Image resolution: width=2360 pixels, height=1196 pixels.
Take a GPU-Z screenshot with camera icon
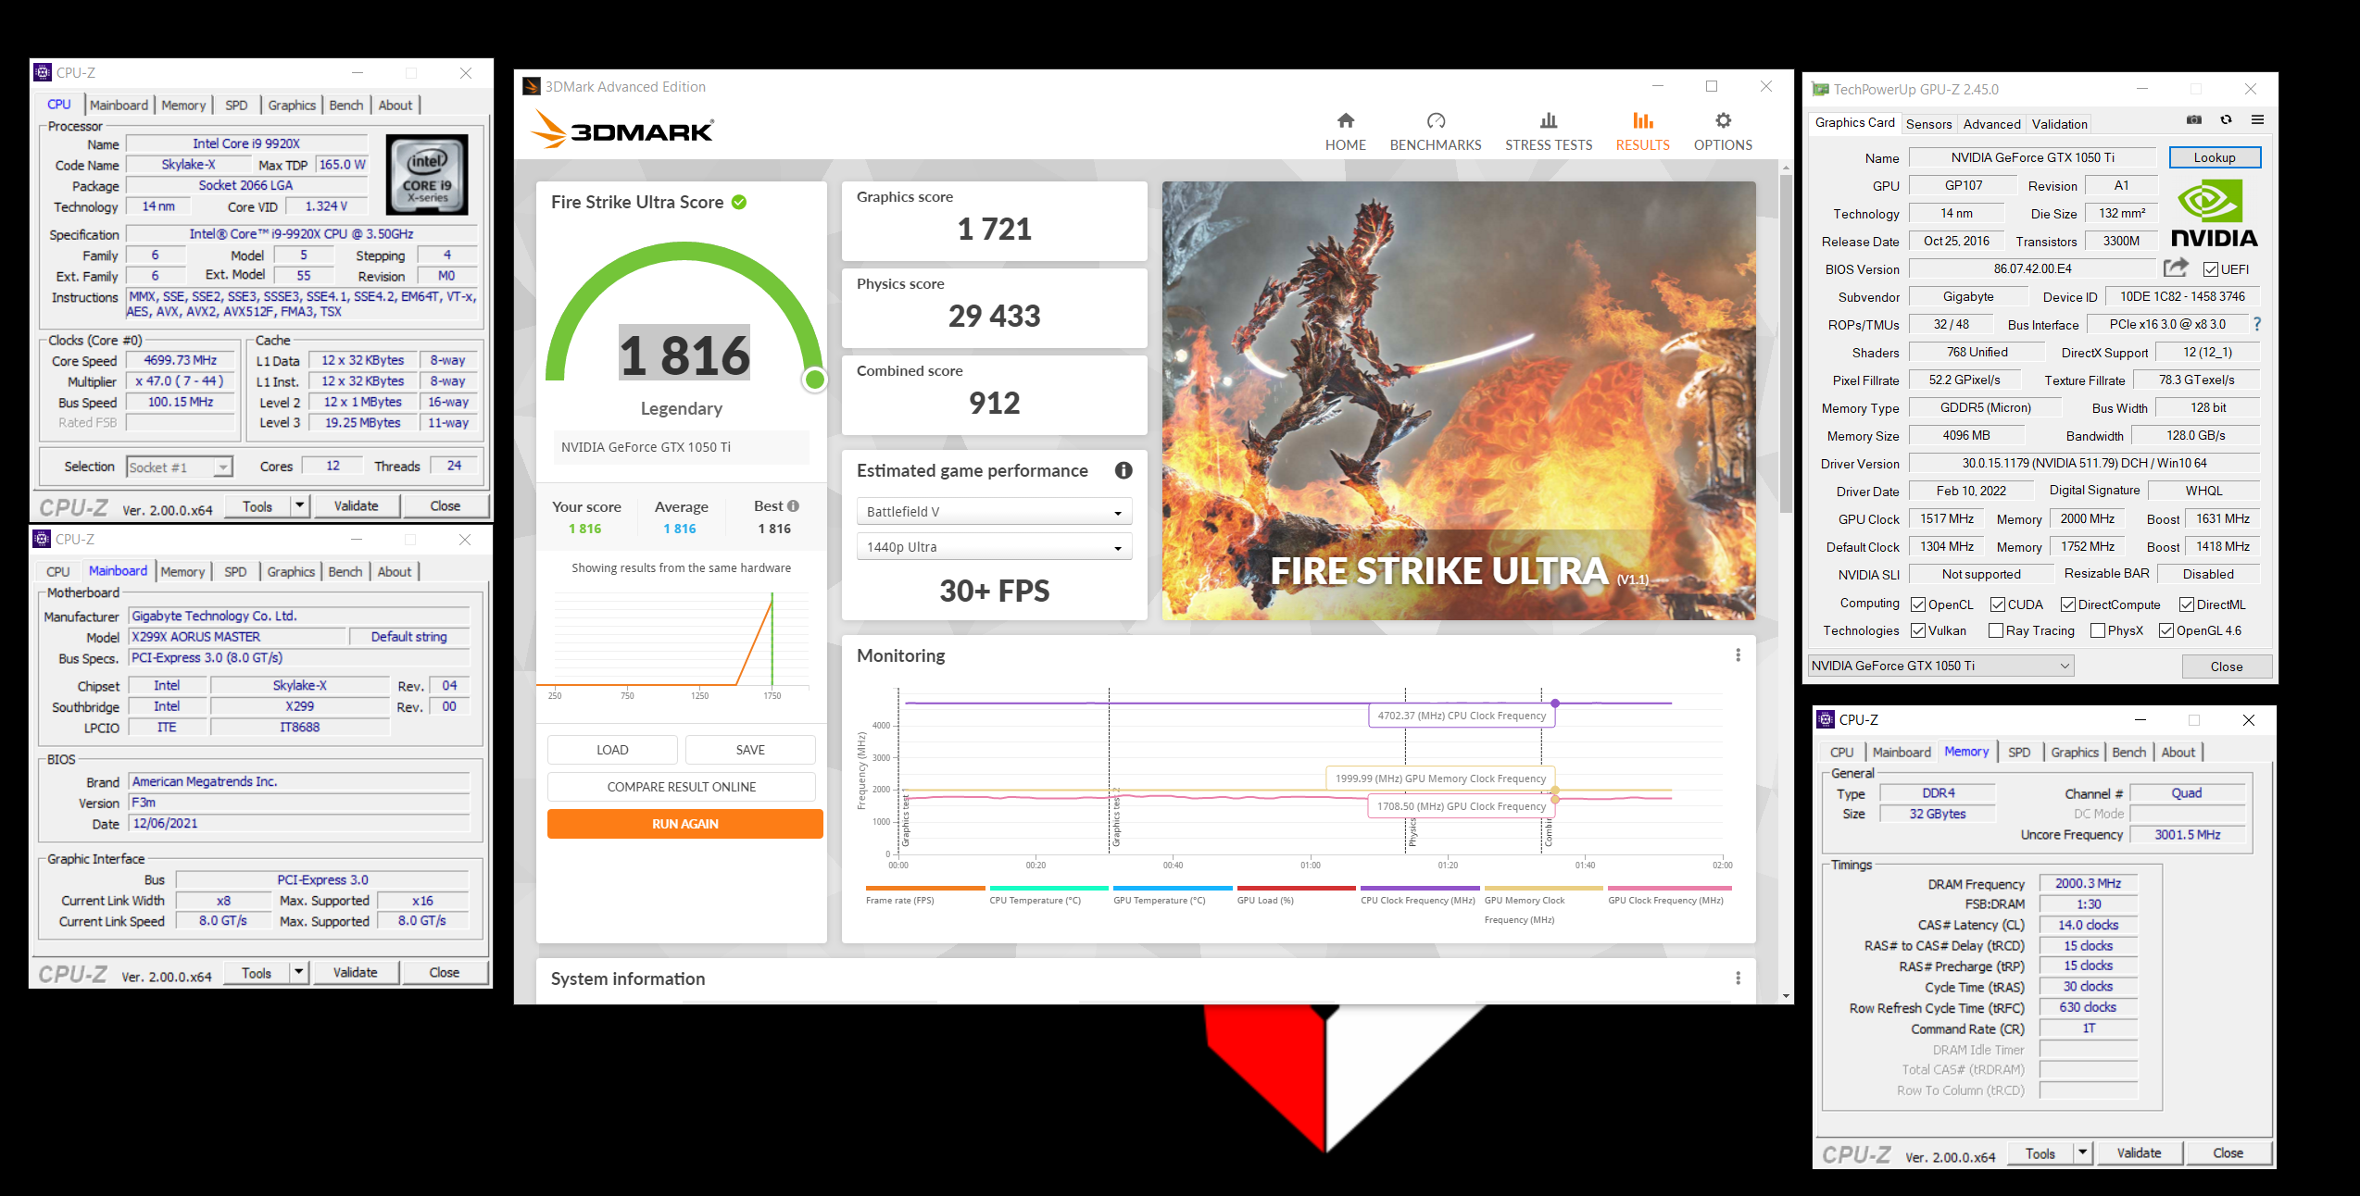[2194, 119]
